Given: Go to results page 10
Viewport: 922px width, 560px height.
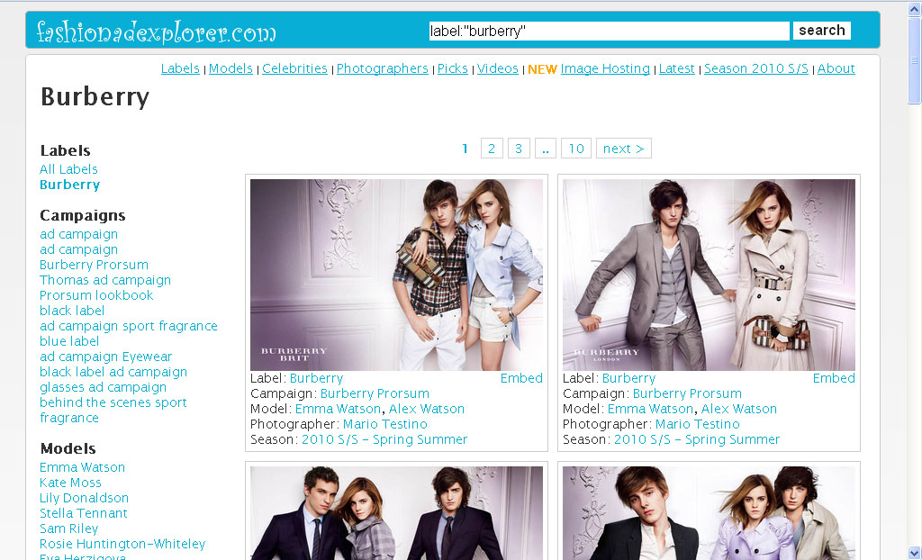Looking at the screenshot, I should coord(576,149).
